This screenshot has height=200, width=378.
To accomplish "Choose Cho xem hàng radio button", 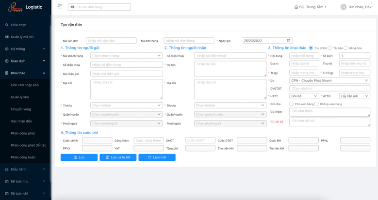I will pos(291,104).
